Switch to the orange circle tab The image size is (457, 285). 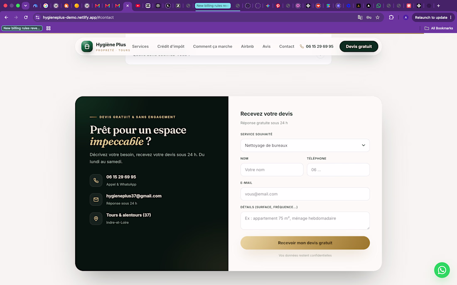click(x=77, y=5)
